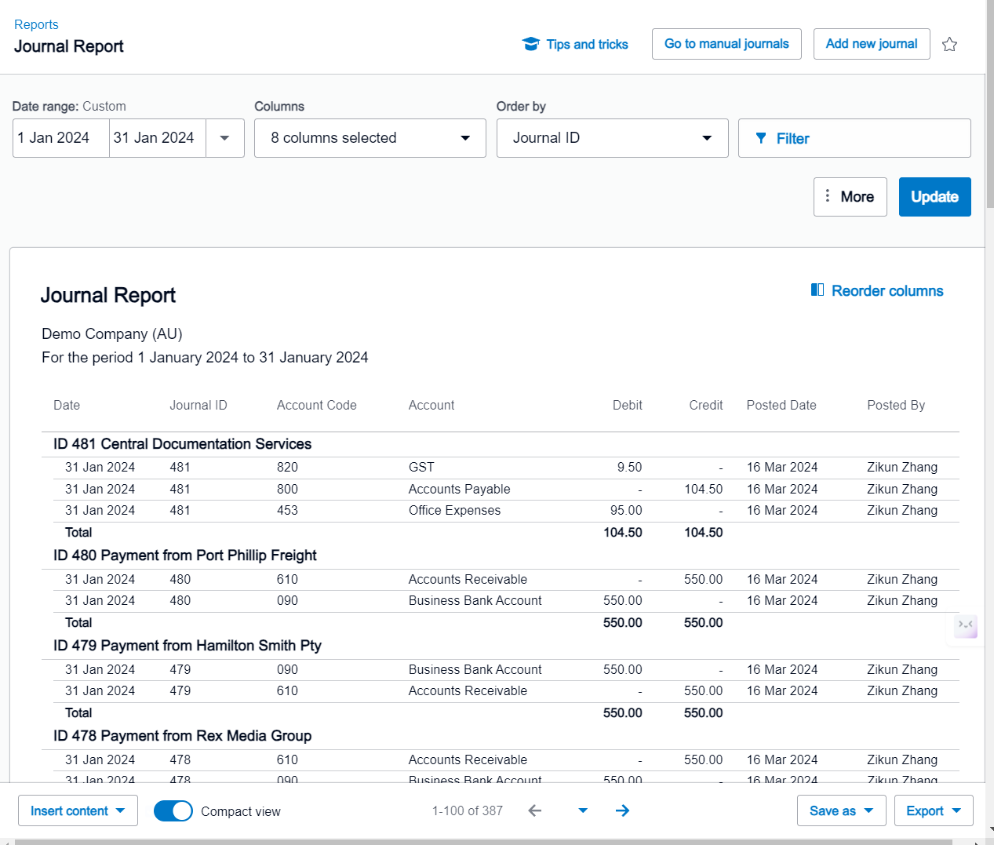Expand the 8 columns selected dropdown
The height and width of the screenshot is (845, 994).
(370, 138)
